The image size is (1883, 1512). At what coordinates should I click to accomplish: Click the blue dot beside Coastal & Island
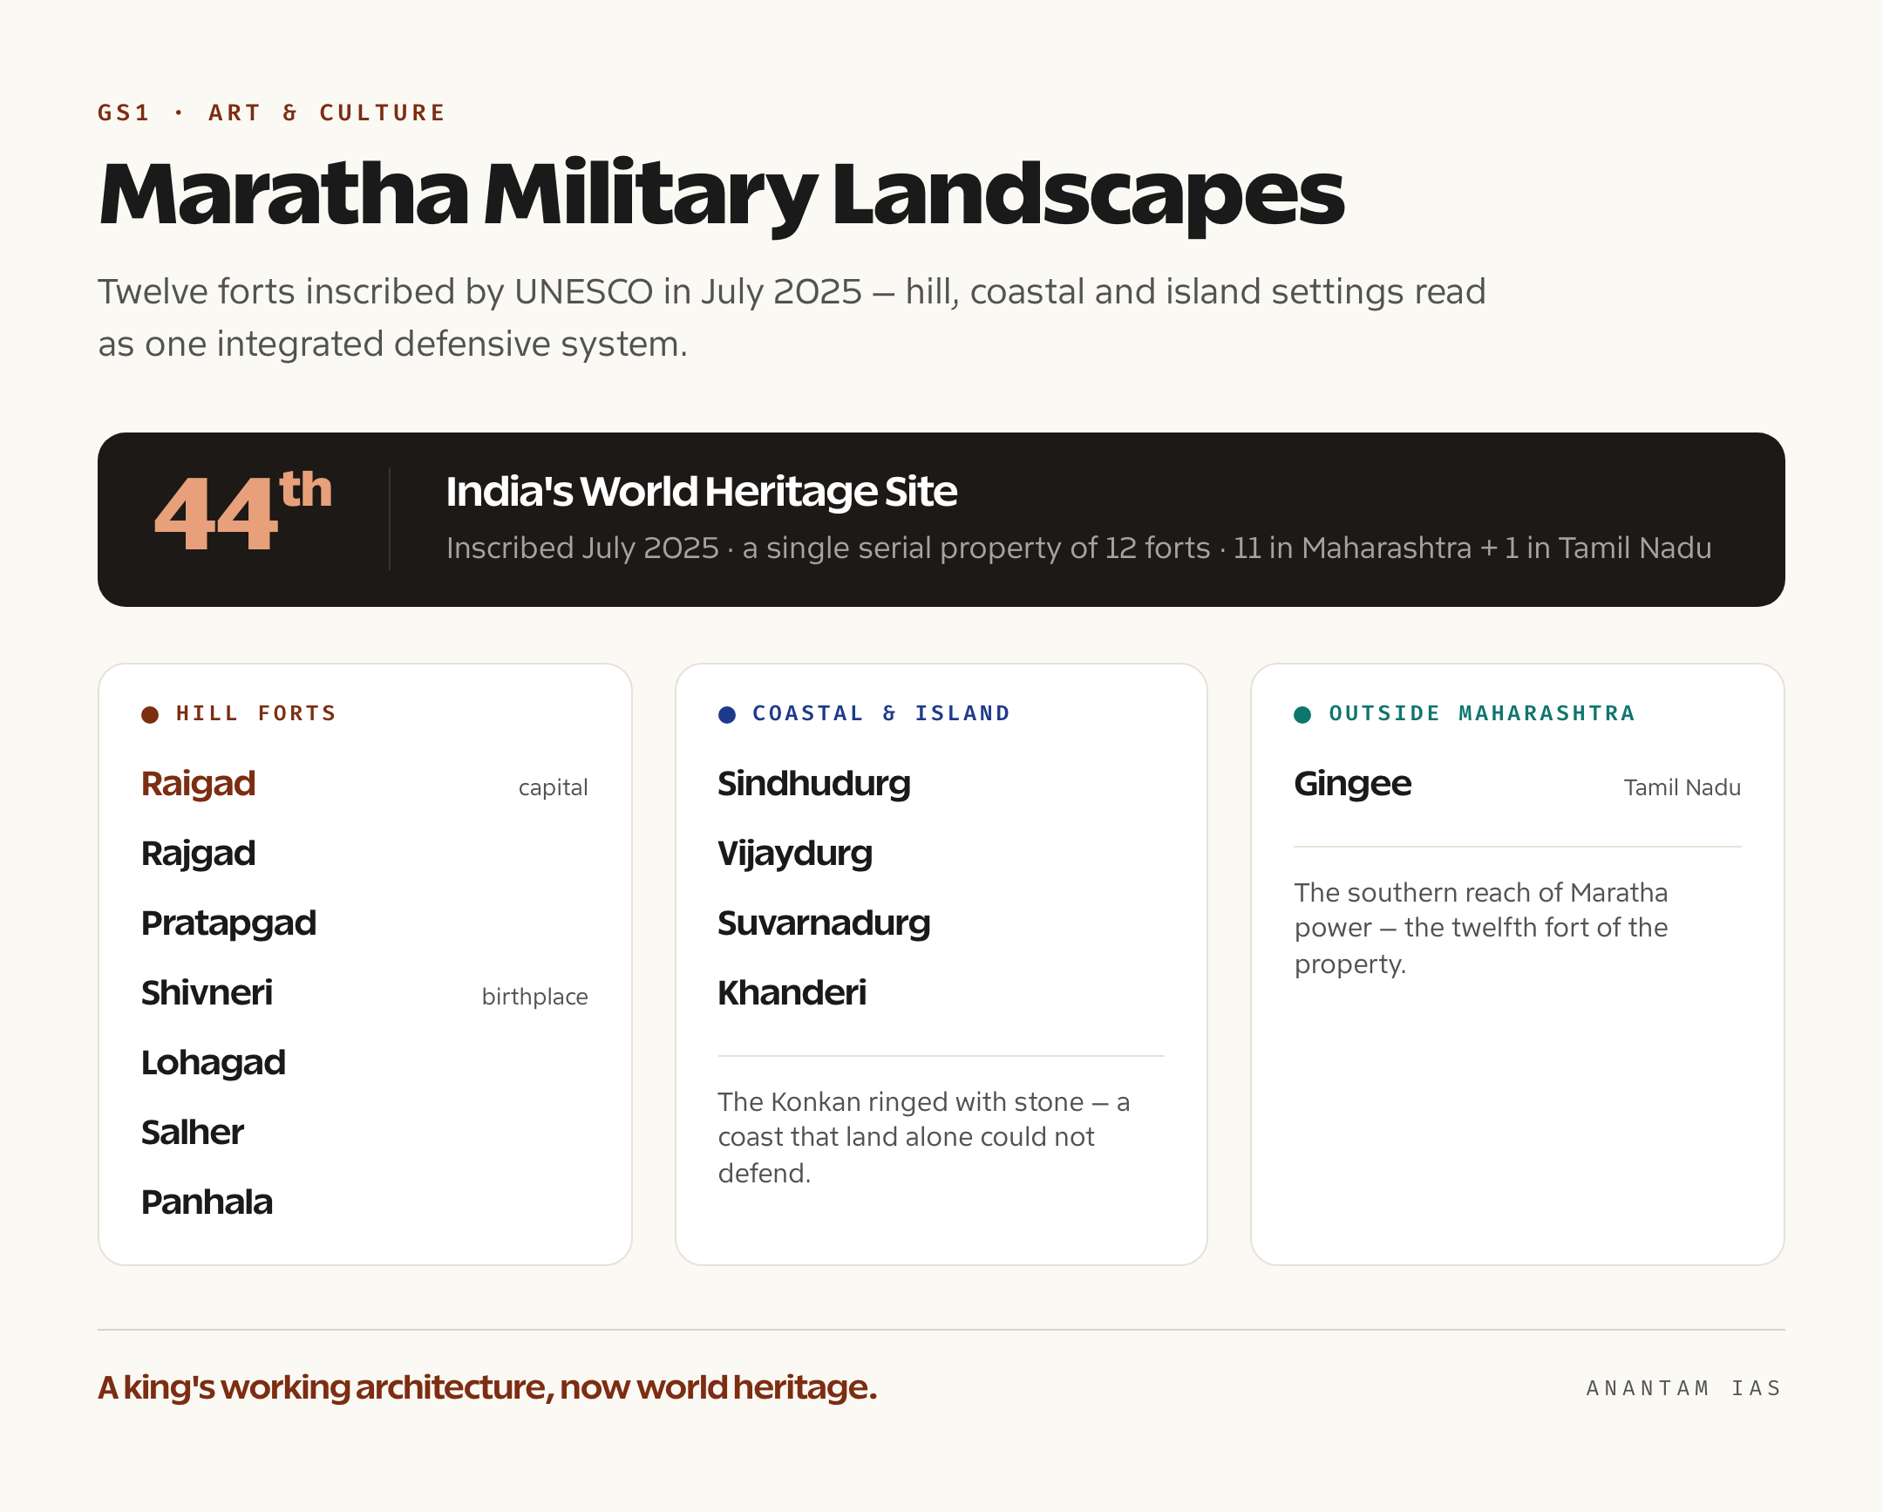point(727,714)
